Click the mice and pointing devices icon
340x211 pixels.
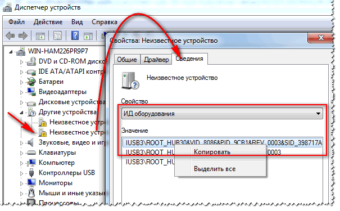point(31,193)
